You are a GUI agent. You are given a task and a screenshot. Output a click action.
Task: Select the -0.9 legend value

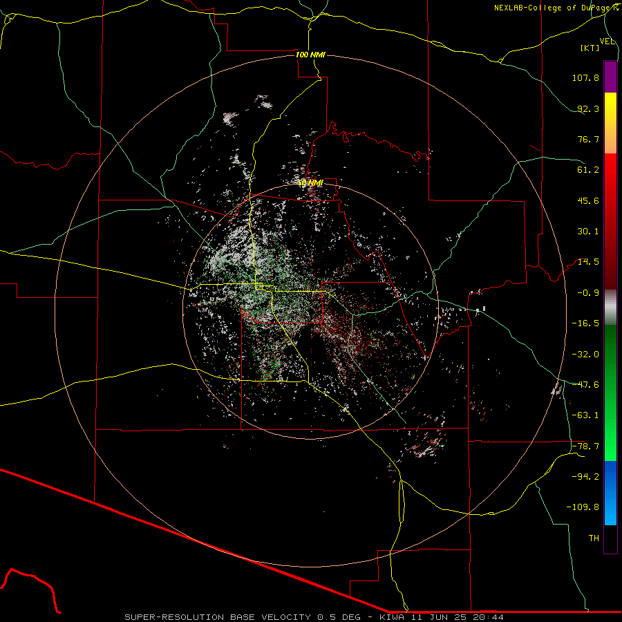coord(588,293)
